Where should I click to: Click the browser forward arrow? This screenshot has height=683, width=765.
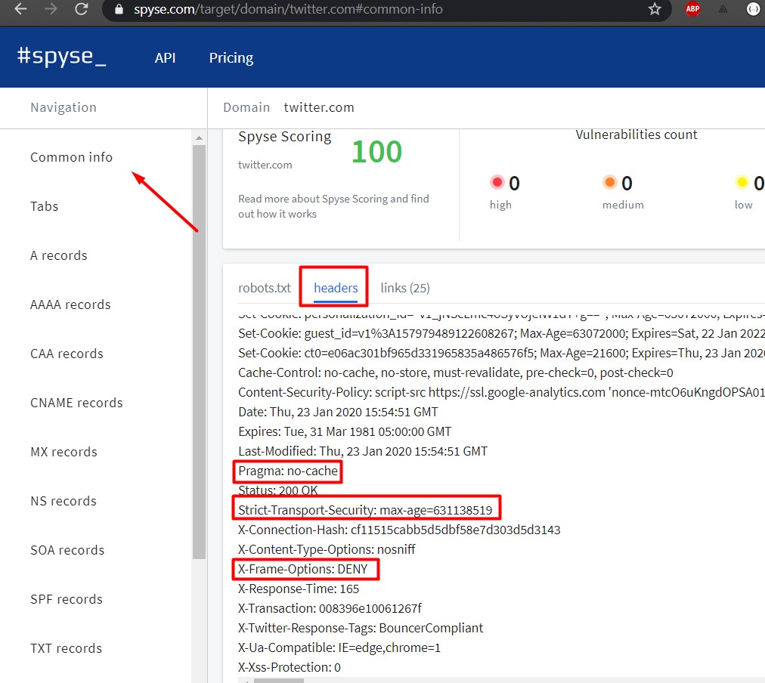tap(51, 9)
